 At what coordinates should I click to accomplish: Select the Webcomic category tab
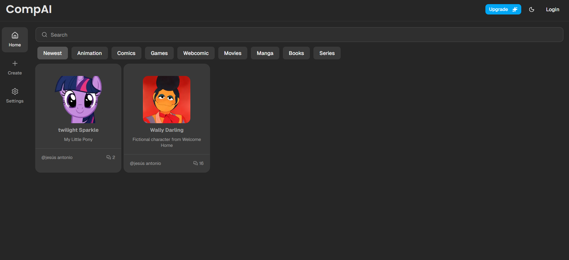tap(196, 53)
